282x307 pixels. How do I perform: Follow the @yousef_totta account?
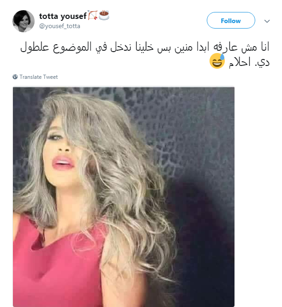pos(231,20)
